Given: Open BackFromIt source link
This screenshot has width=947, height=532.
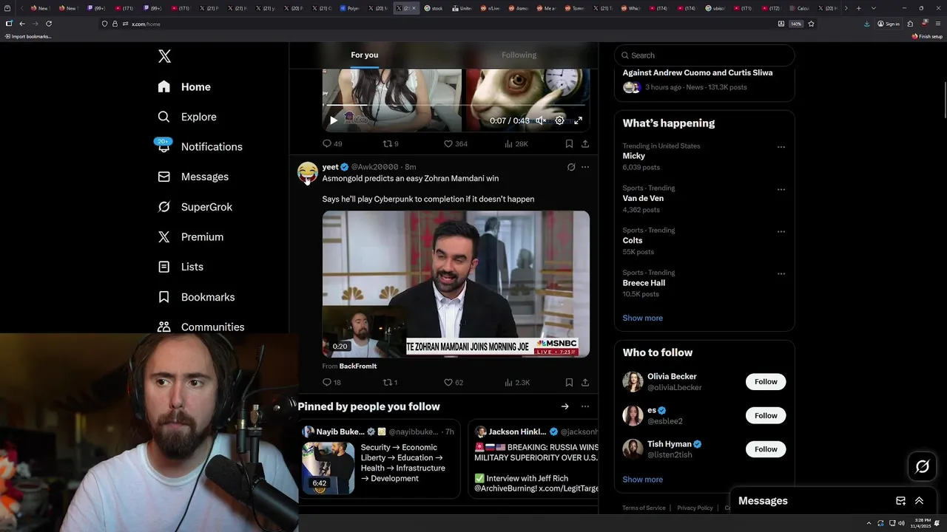Looking at the screenshot, I should click(358, 366).
